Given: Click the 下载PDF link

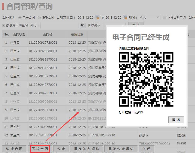Looking at the screenshot, I should (x=138, y=112).
